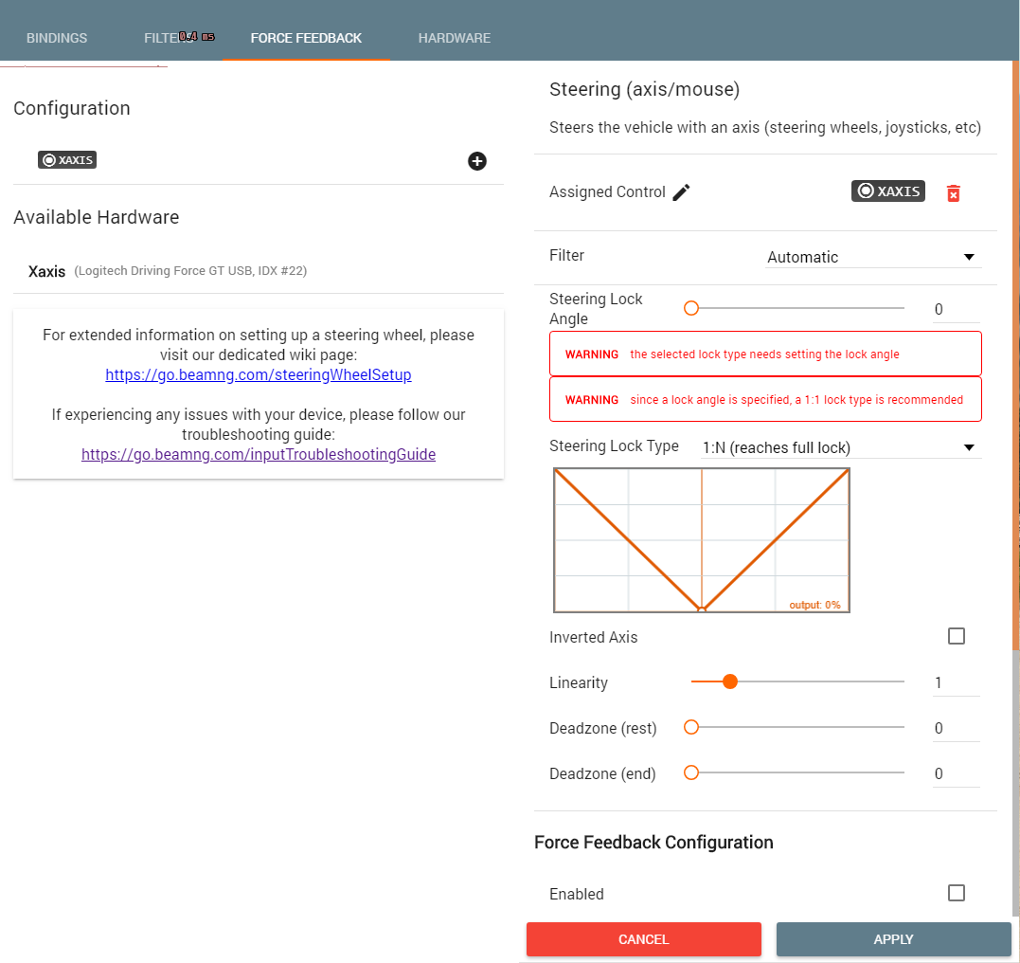The width and height of the screenshot is (1020, 963).
Task: Switch to the Filters tab
Action: pyautogui.click(x=170, y=38)
